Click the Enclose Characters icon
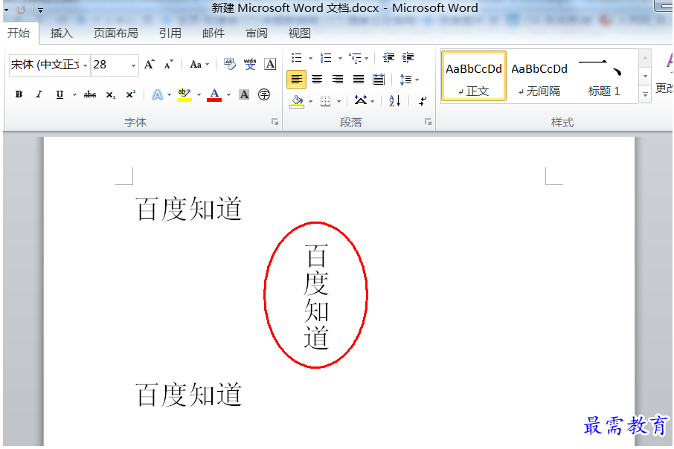Image resolution: width=674 pixels, height=449 pixels. click(264, 94)
